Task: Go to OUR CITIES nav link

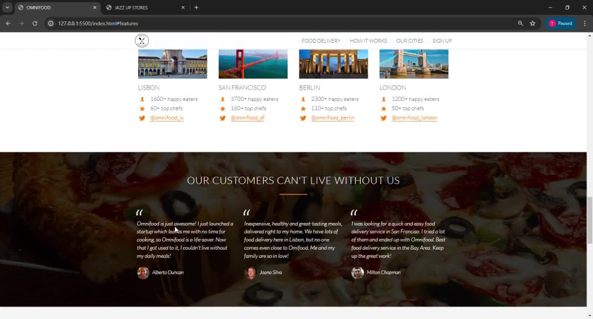Action: coord(410,41)
